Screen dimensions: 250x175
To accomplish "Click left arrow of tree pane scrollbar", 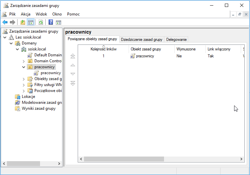I will pyautogui.click(x=4, y=163).
